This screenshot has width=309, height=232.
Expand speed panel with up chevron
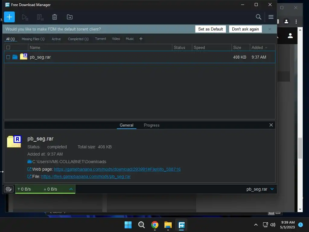click(71, 189)
